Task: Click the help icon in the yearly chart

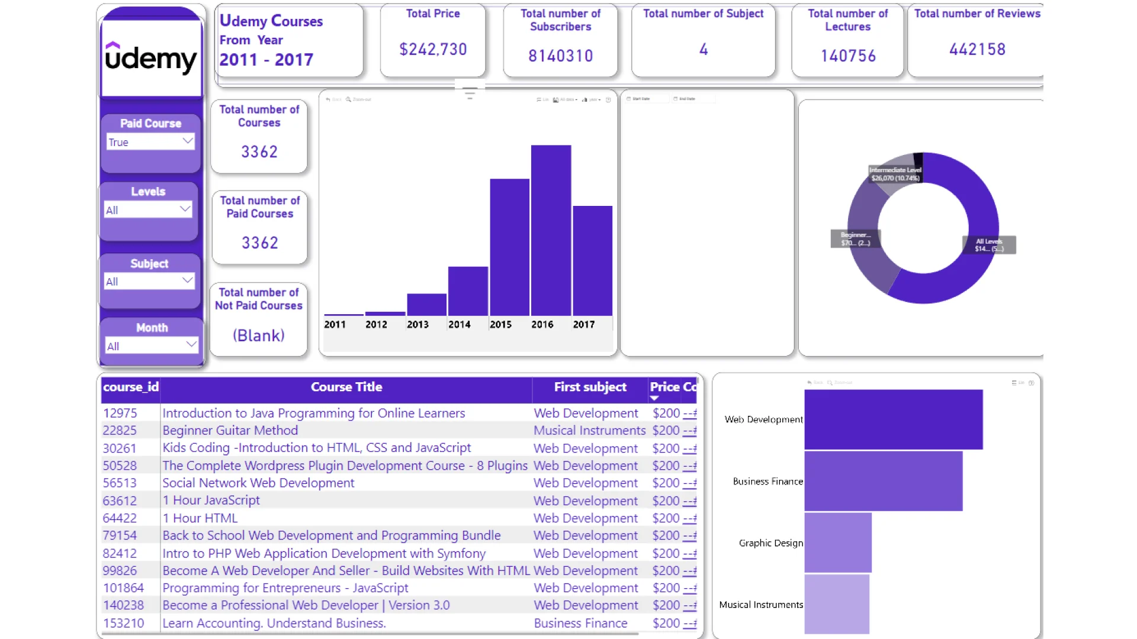Action: click(x=608, y=99)
